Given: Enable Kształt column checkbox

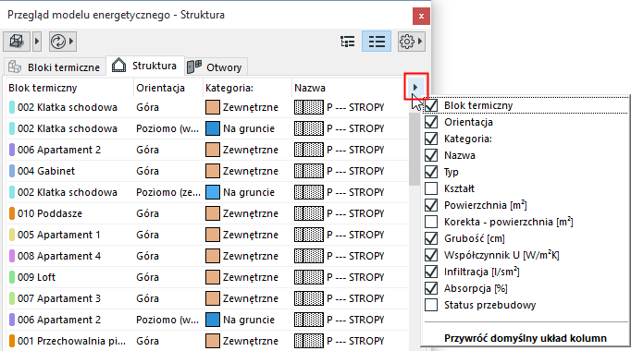Looking at the screenshot, I should pos(431,188).
